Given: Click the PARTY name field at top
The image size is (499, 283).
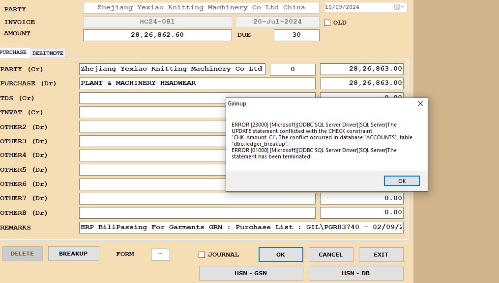Looking at the screenshot, I should [x=201, y=8].
